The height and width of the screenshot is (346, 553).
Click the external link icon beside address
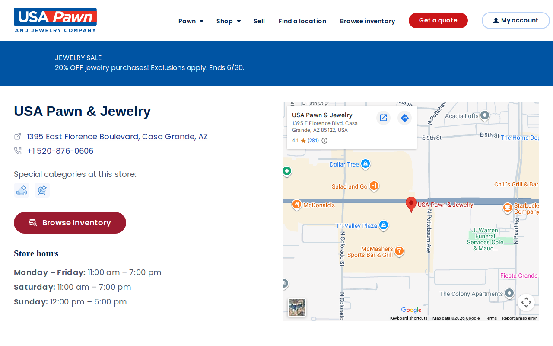[18, 137]
